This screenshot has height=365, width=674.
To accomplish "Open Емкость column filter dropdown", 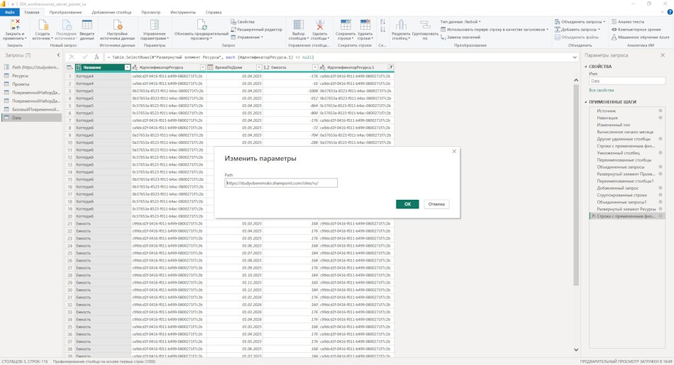I will [315, 67].
